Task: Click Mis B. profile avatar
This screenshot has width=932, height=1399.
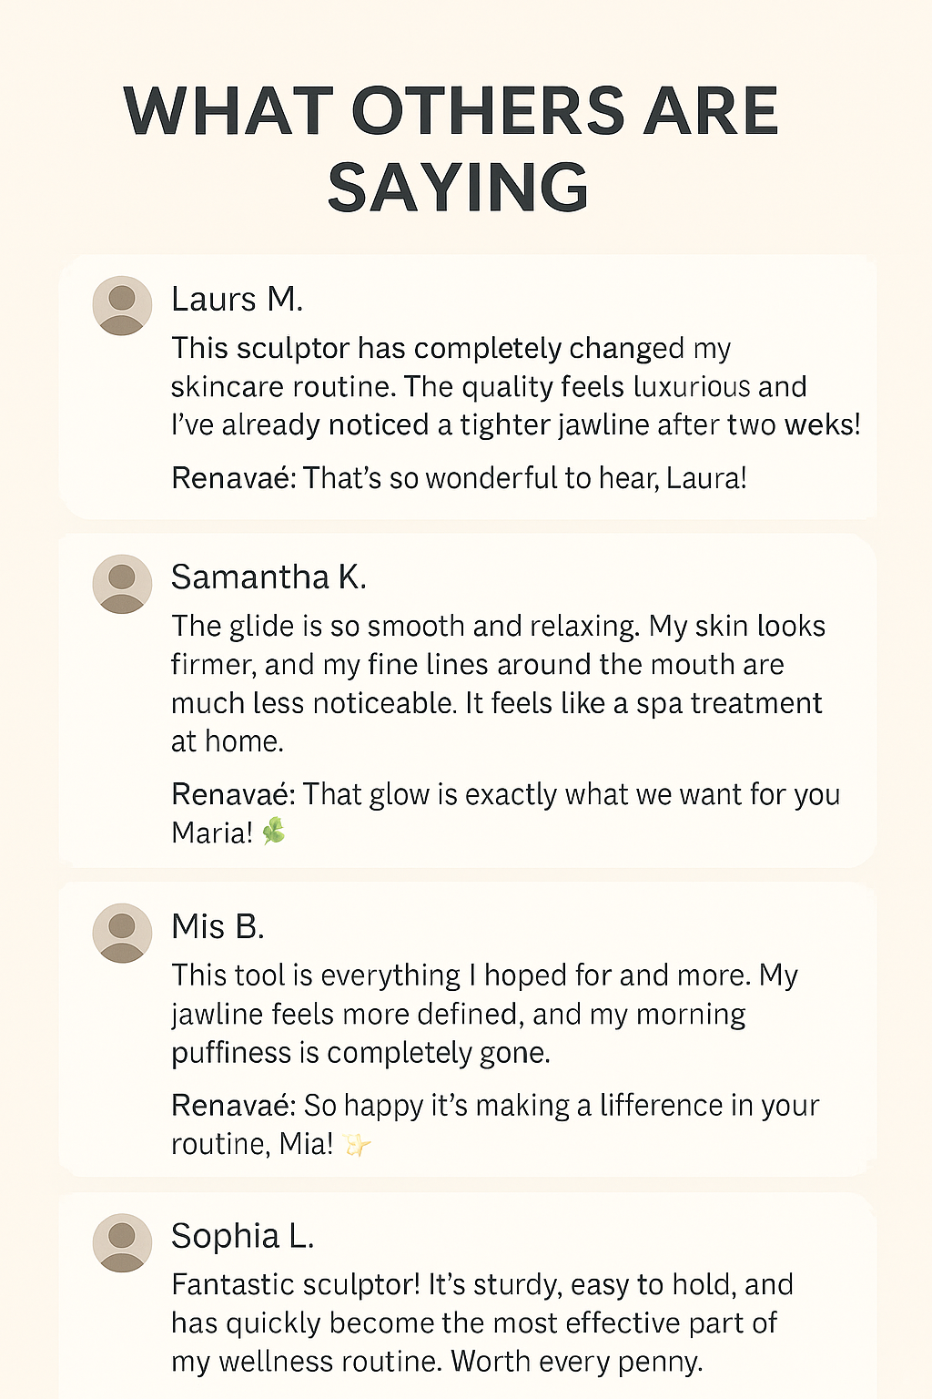Action: coord(122,933)
